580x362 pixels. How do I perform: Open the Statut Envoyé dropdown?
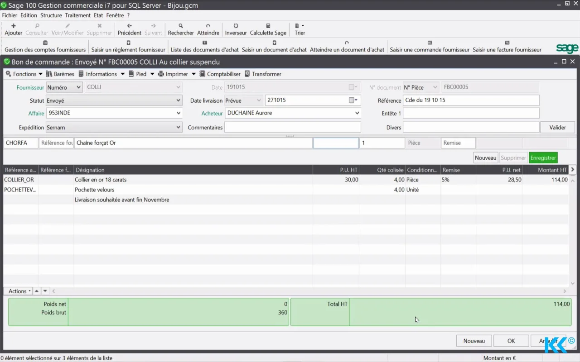tap(178, 100)
